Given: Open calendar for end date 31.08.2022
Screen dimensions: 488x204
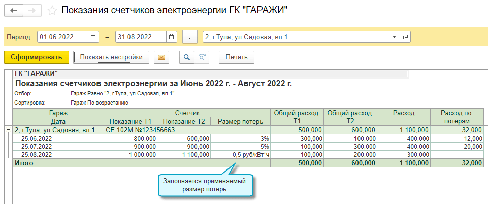Looking at the screenshot, I should [x=172, y=37].
